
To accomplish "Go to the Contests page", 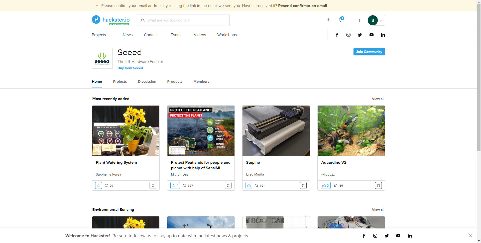I will point(152,35).
